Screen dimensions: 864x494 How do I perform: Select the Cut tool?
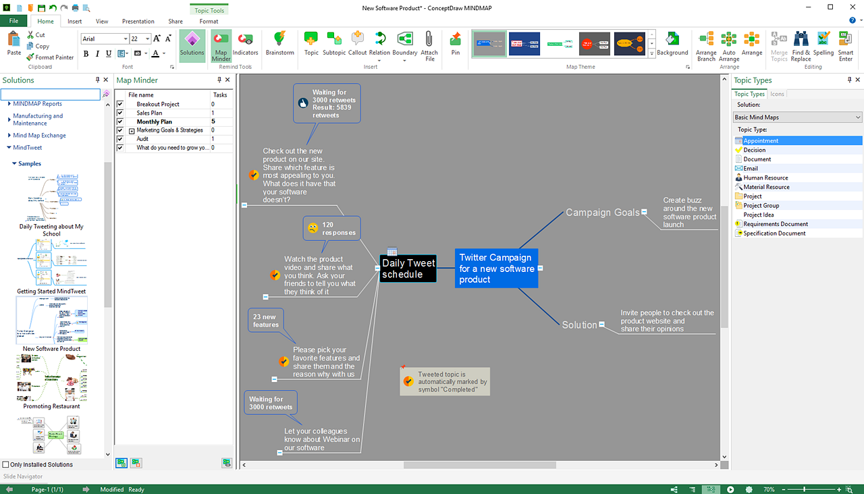point(36,35)
